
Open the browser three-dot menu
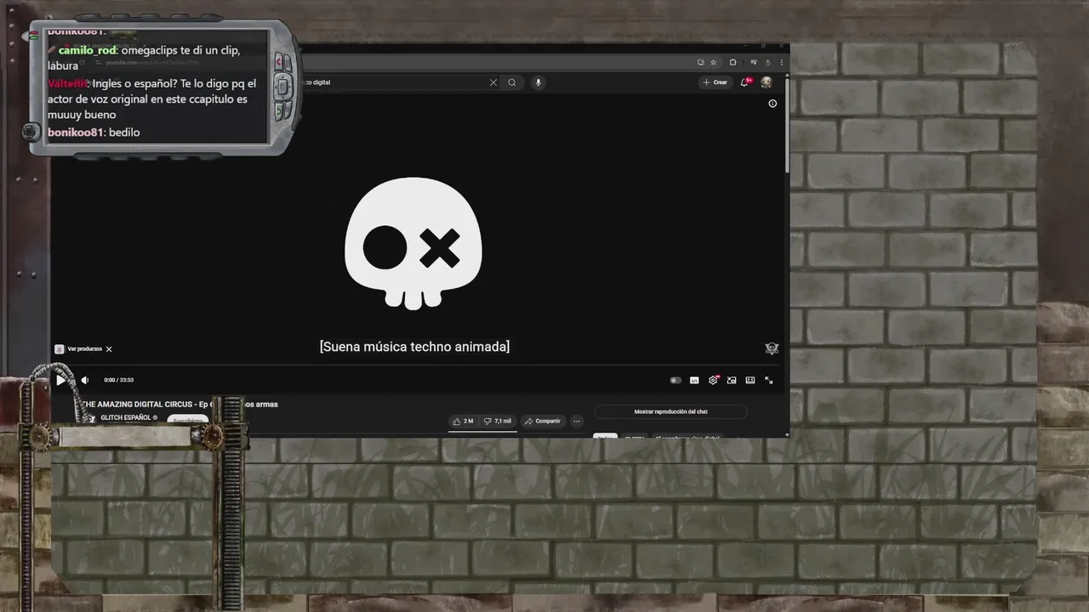tap(782, 62)
